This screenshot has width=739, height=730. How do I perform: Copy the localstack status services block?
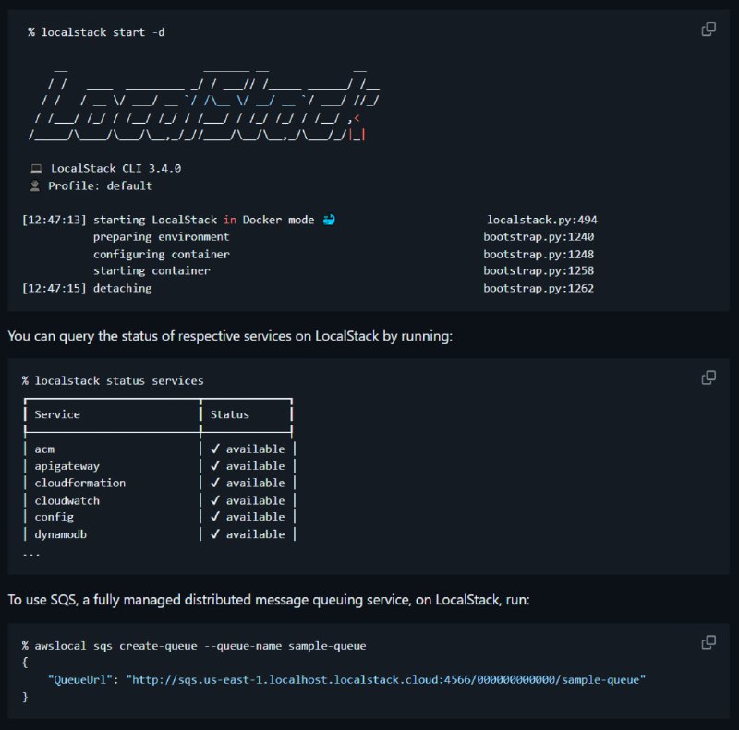709,377
